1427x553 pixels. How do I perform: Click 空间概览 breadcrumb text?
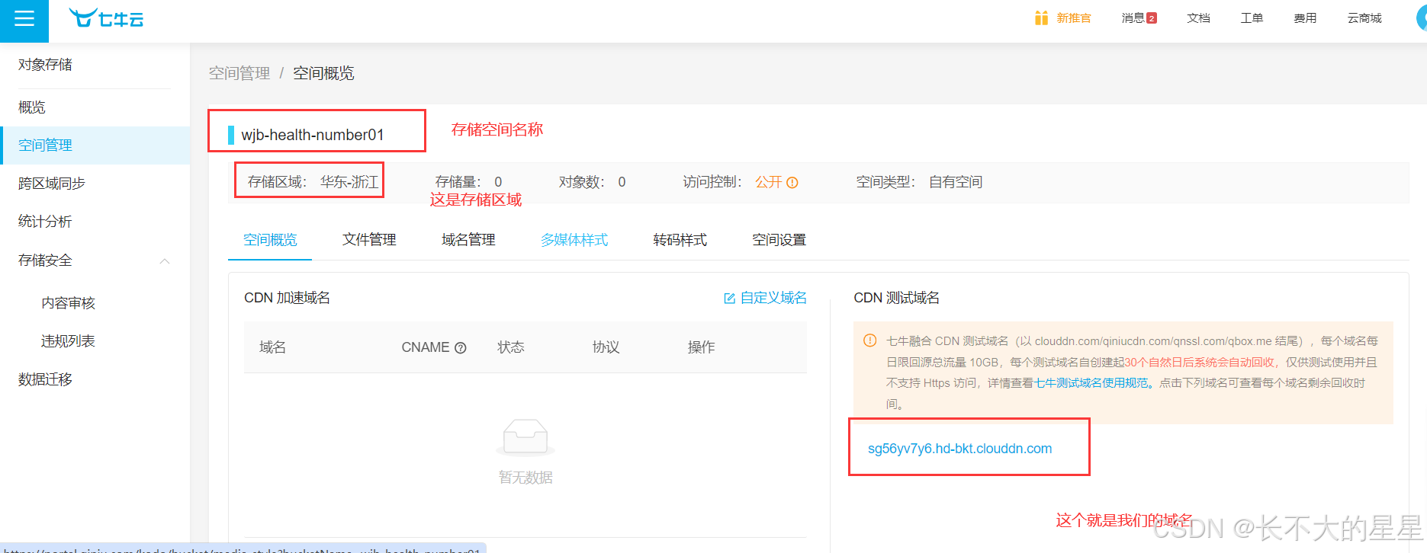click(323, 73)
